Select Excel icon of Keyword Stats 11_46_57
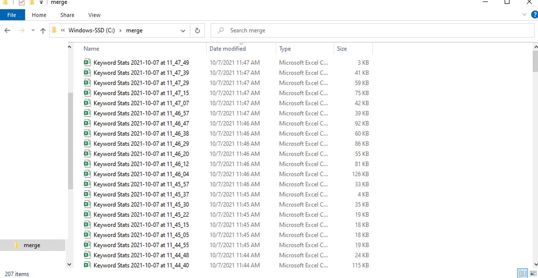538x278 pixels. [87, 113]
